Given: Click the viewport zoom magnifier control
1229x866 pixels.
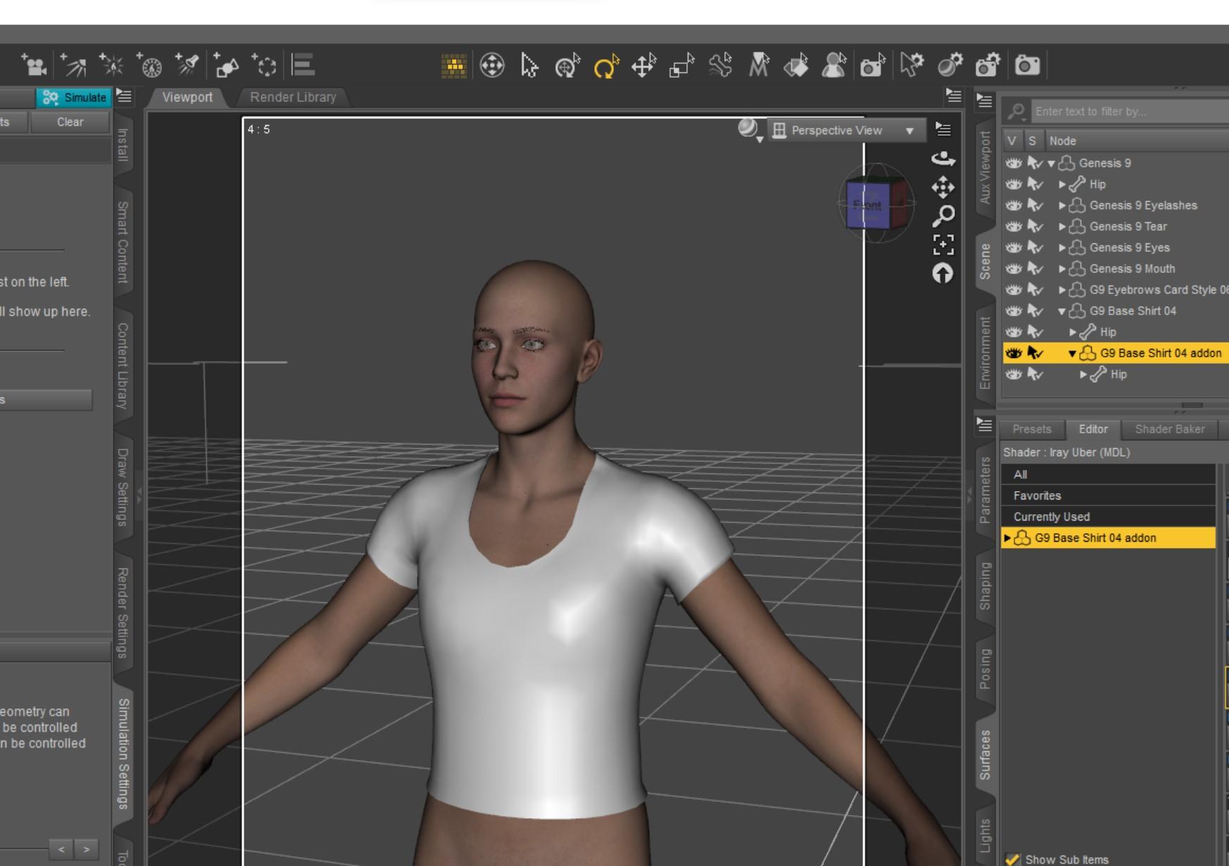Looking at the screenshot, I should 943,215.
